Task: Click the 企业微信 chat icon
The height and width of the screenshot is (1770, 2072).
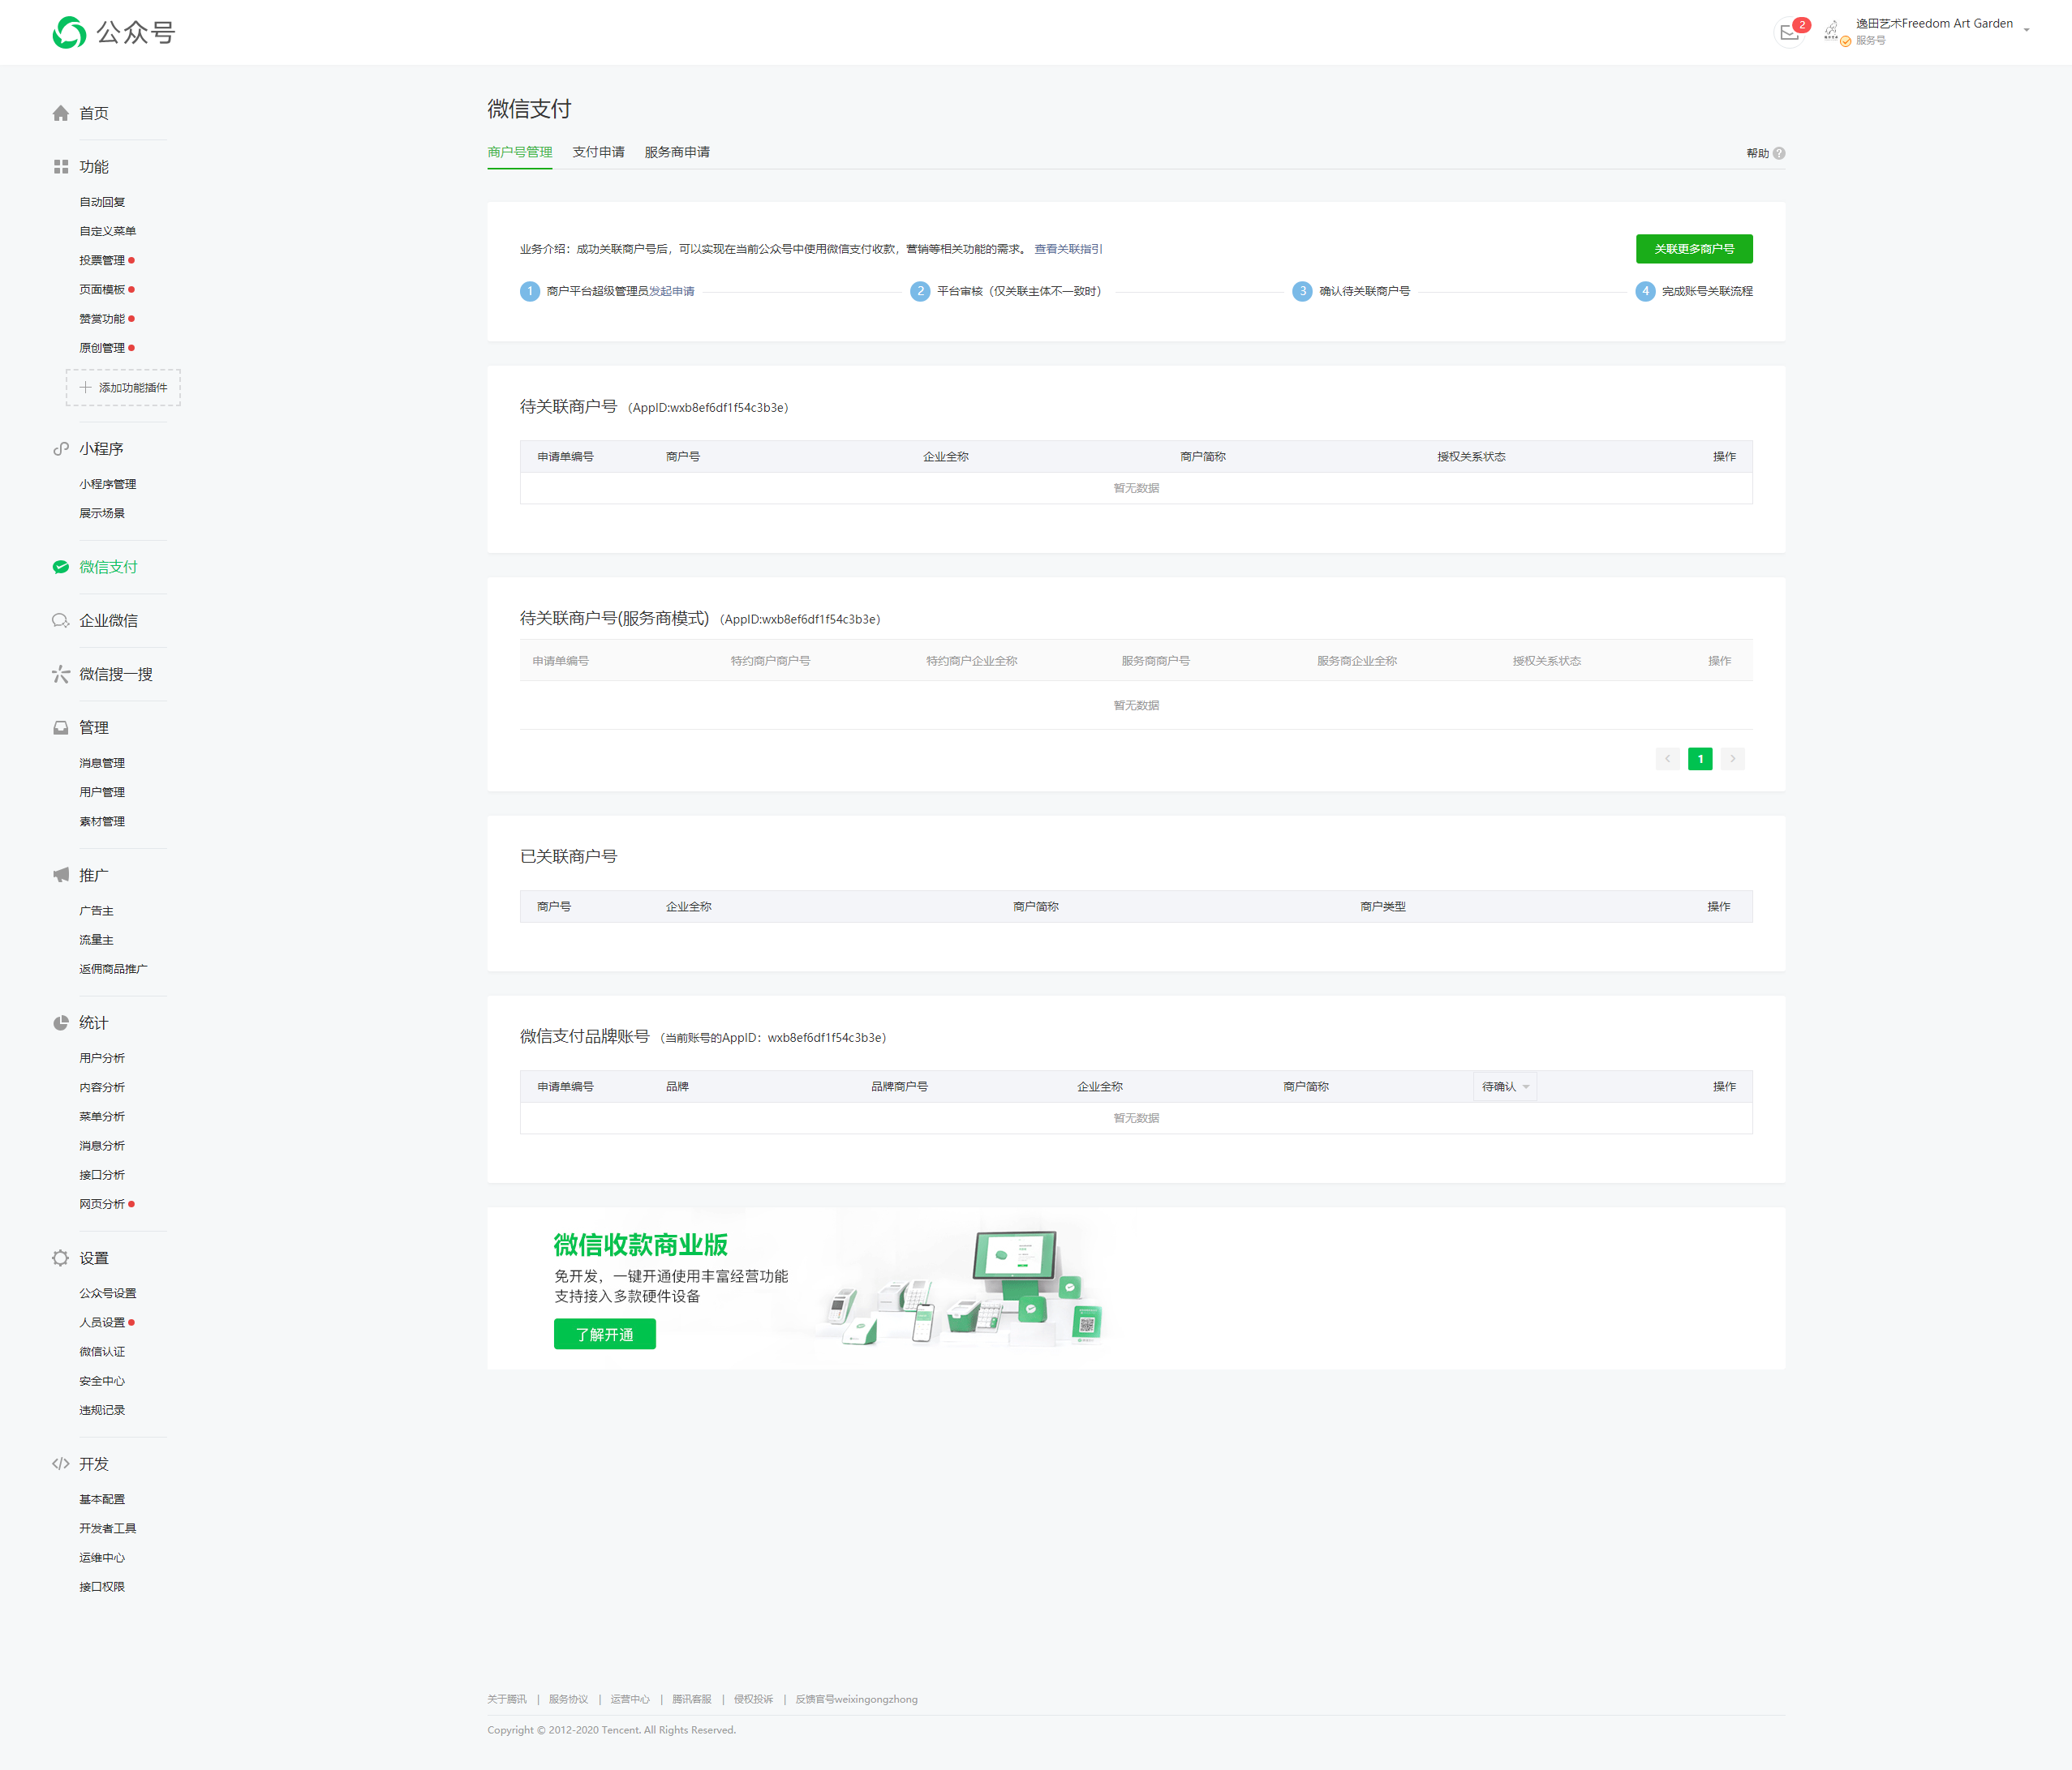Action: (61, 620)
